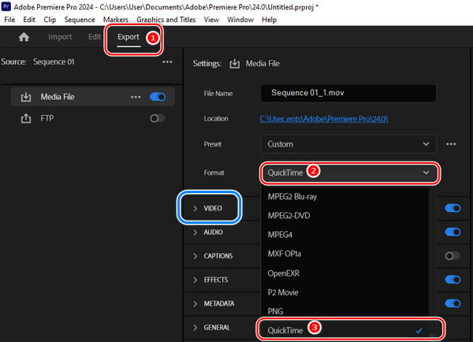Open the Preset dropdown showing Custom
The image size is (473, 342).
coord(348,144)
